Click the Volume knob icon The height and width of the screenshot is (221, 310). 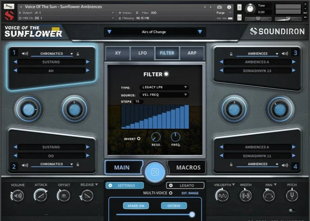click(17, 195)
